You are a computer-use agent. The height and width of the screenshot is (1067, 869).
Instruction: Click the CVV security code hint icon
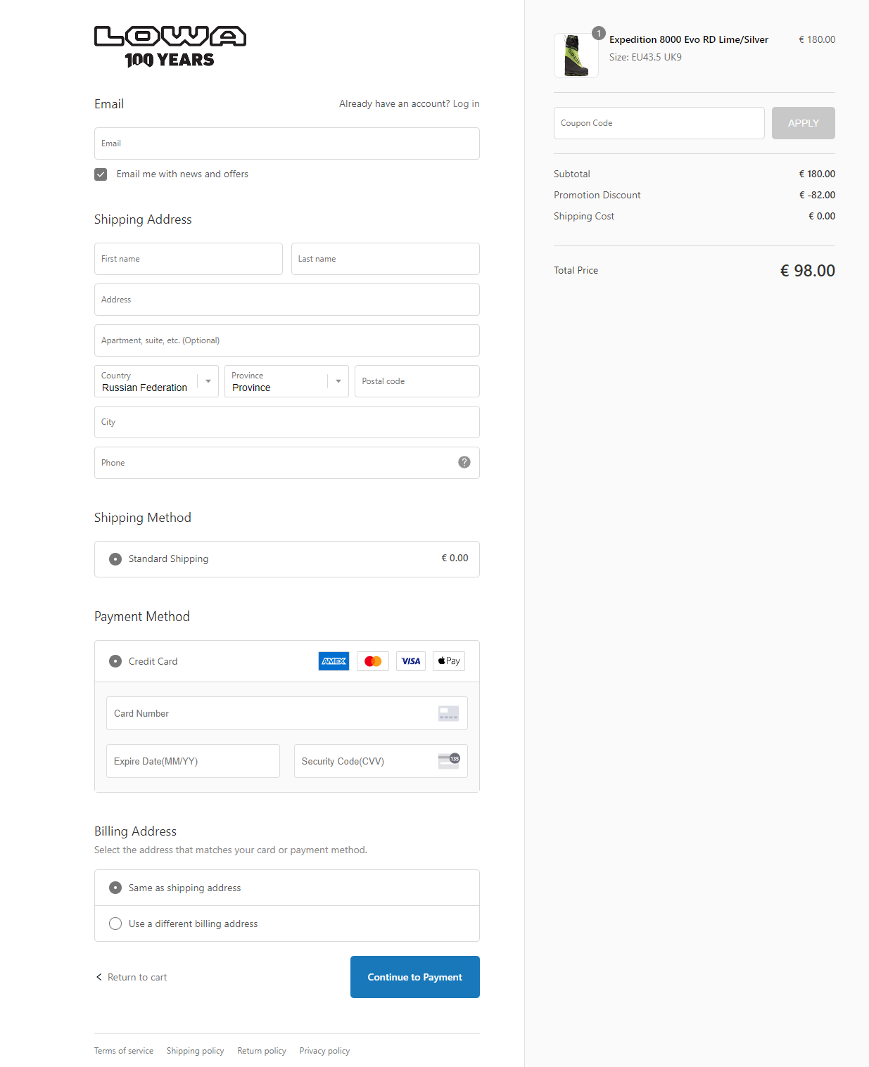point(449,760)
